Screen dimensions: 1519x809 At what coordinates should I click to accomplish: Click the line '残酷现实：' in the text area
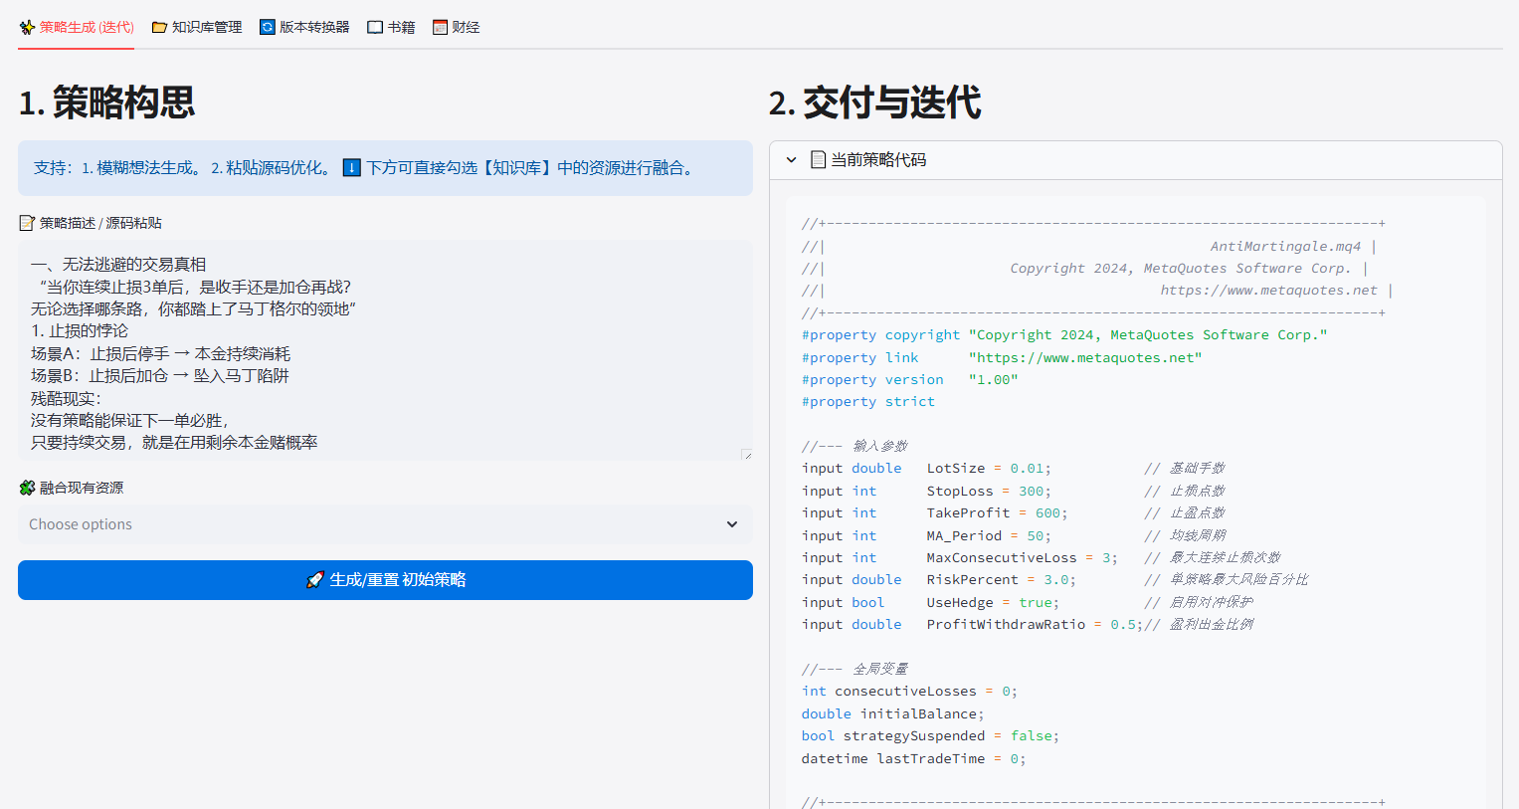(67, 398)
